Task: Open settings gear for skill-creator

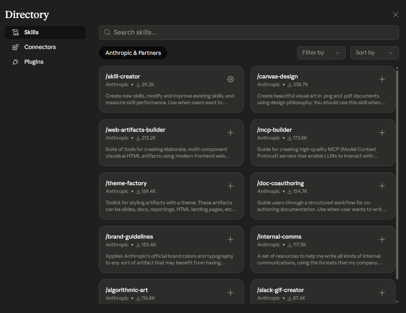Action: [x=231, y=79]
